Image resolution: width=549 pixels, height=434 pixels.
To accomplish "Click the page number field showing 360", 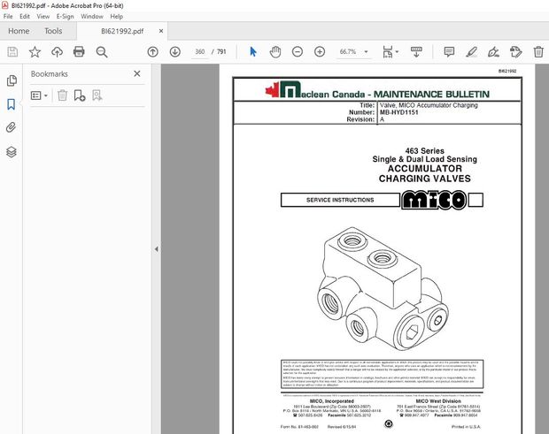I will click(x=200, y=52).
